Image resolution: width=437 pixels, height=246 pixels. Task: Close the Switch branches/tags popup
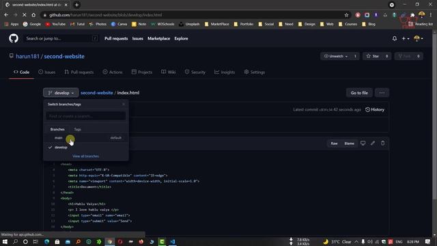click(x=124, y=104)
